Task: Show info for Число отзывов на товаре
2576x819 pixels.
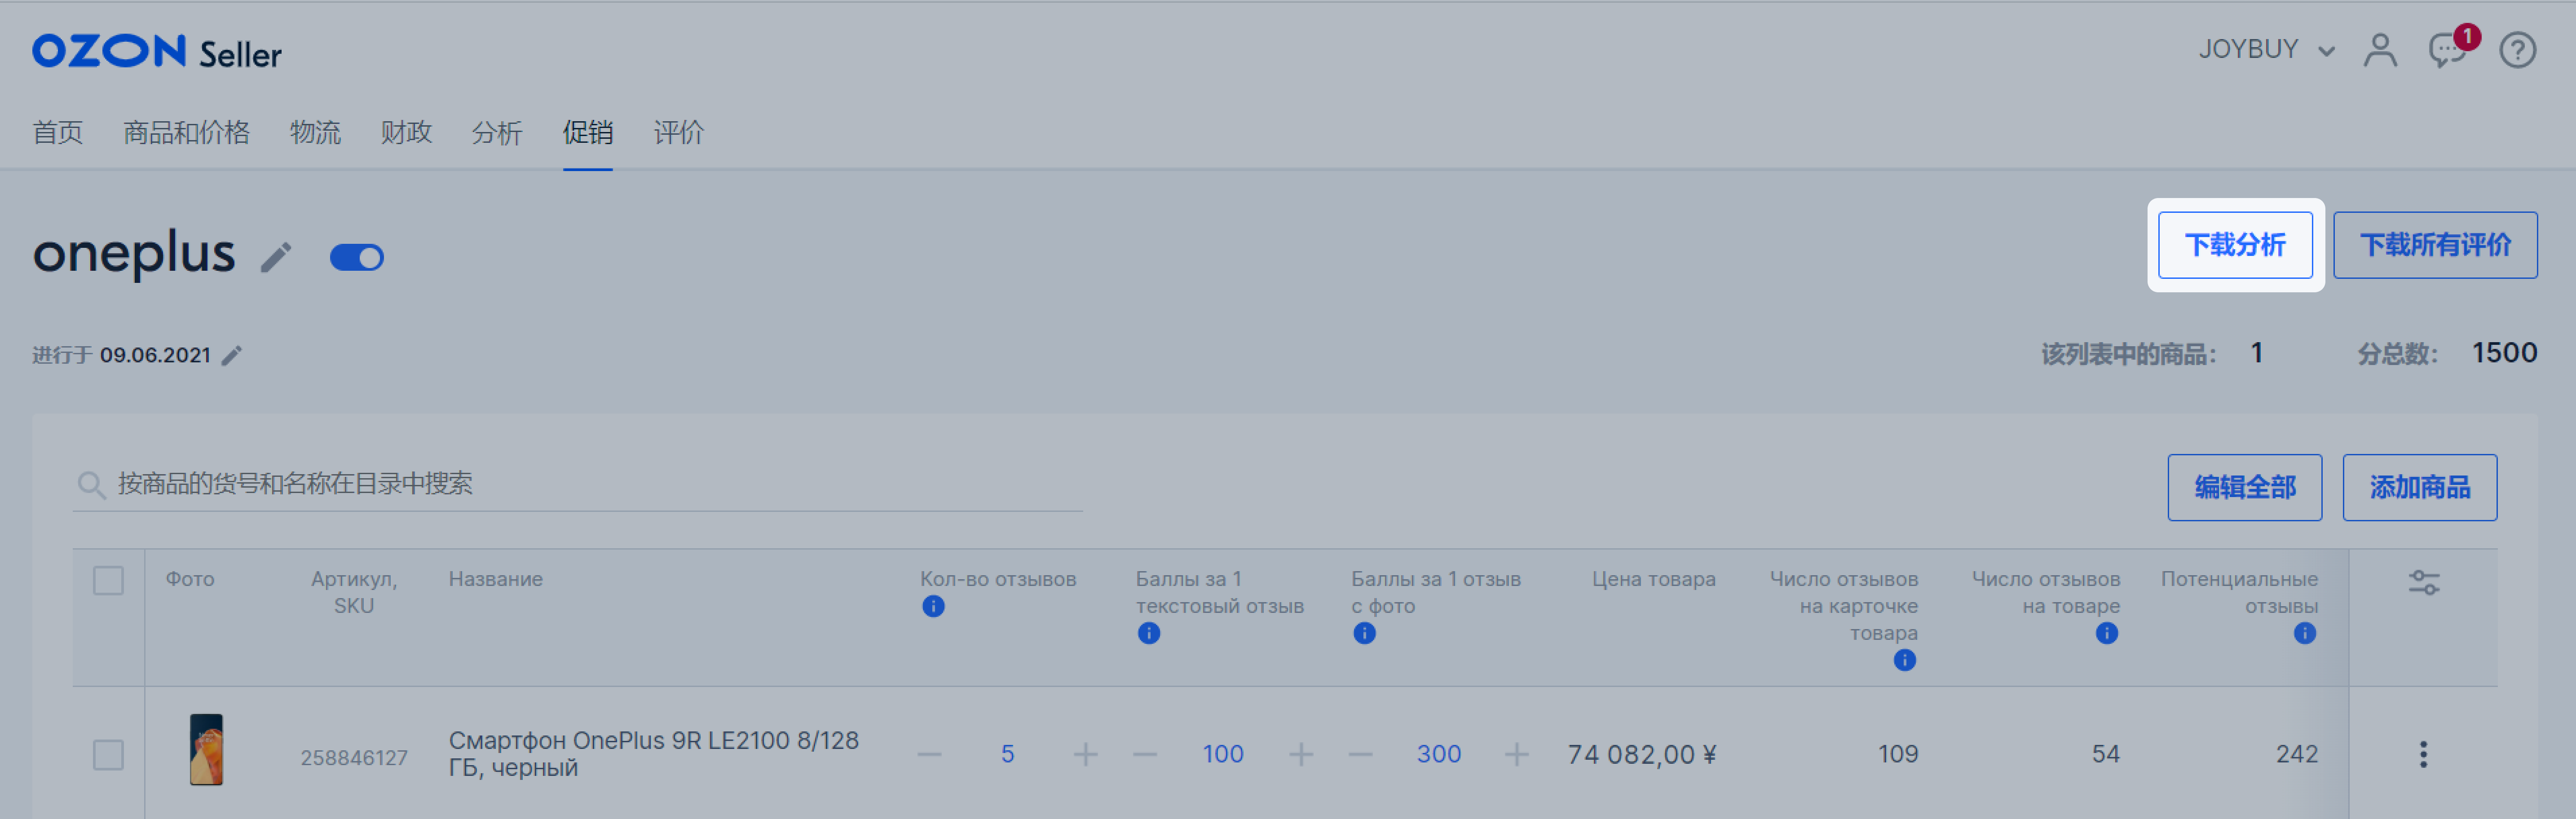Action: 2107,633
